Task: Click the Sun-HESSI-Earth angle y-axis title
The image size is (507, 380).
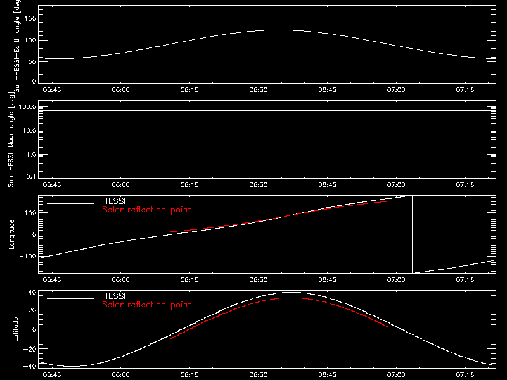Action: [17, 46]
